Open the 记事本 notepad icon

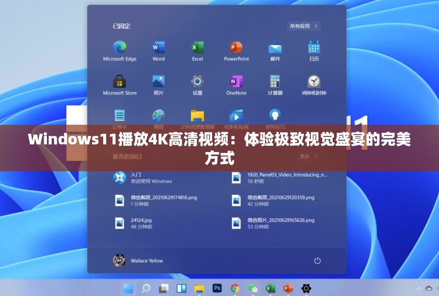[x=120, y=119]
